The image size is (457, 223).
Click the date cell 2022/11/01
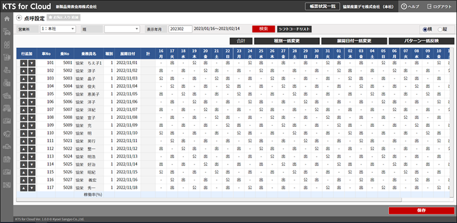pyautogui.click(x=127, y=63)
